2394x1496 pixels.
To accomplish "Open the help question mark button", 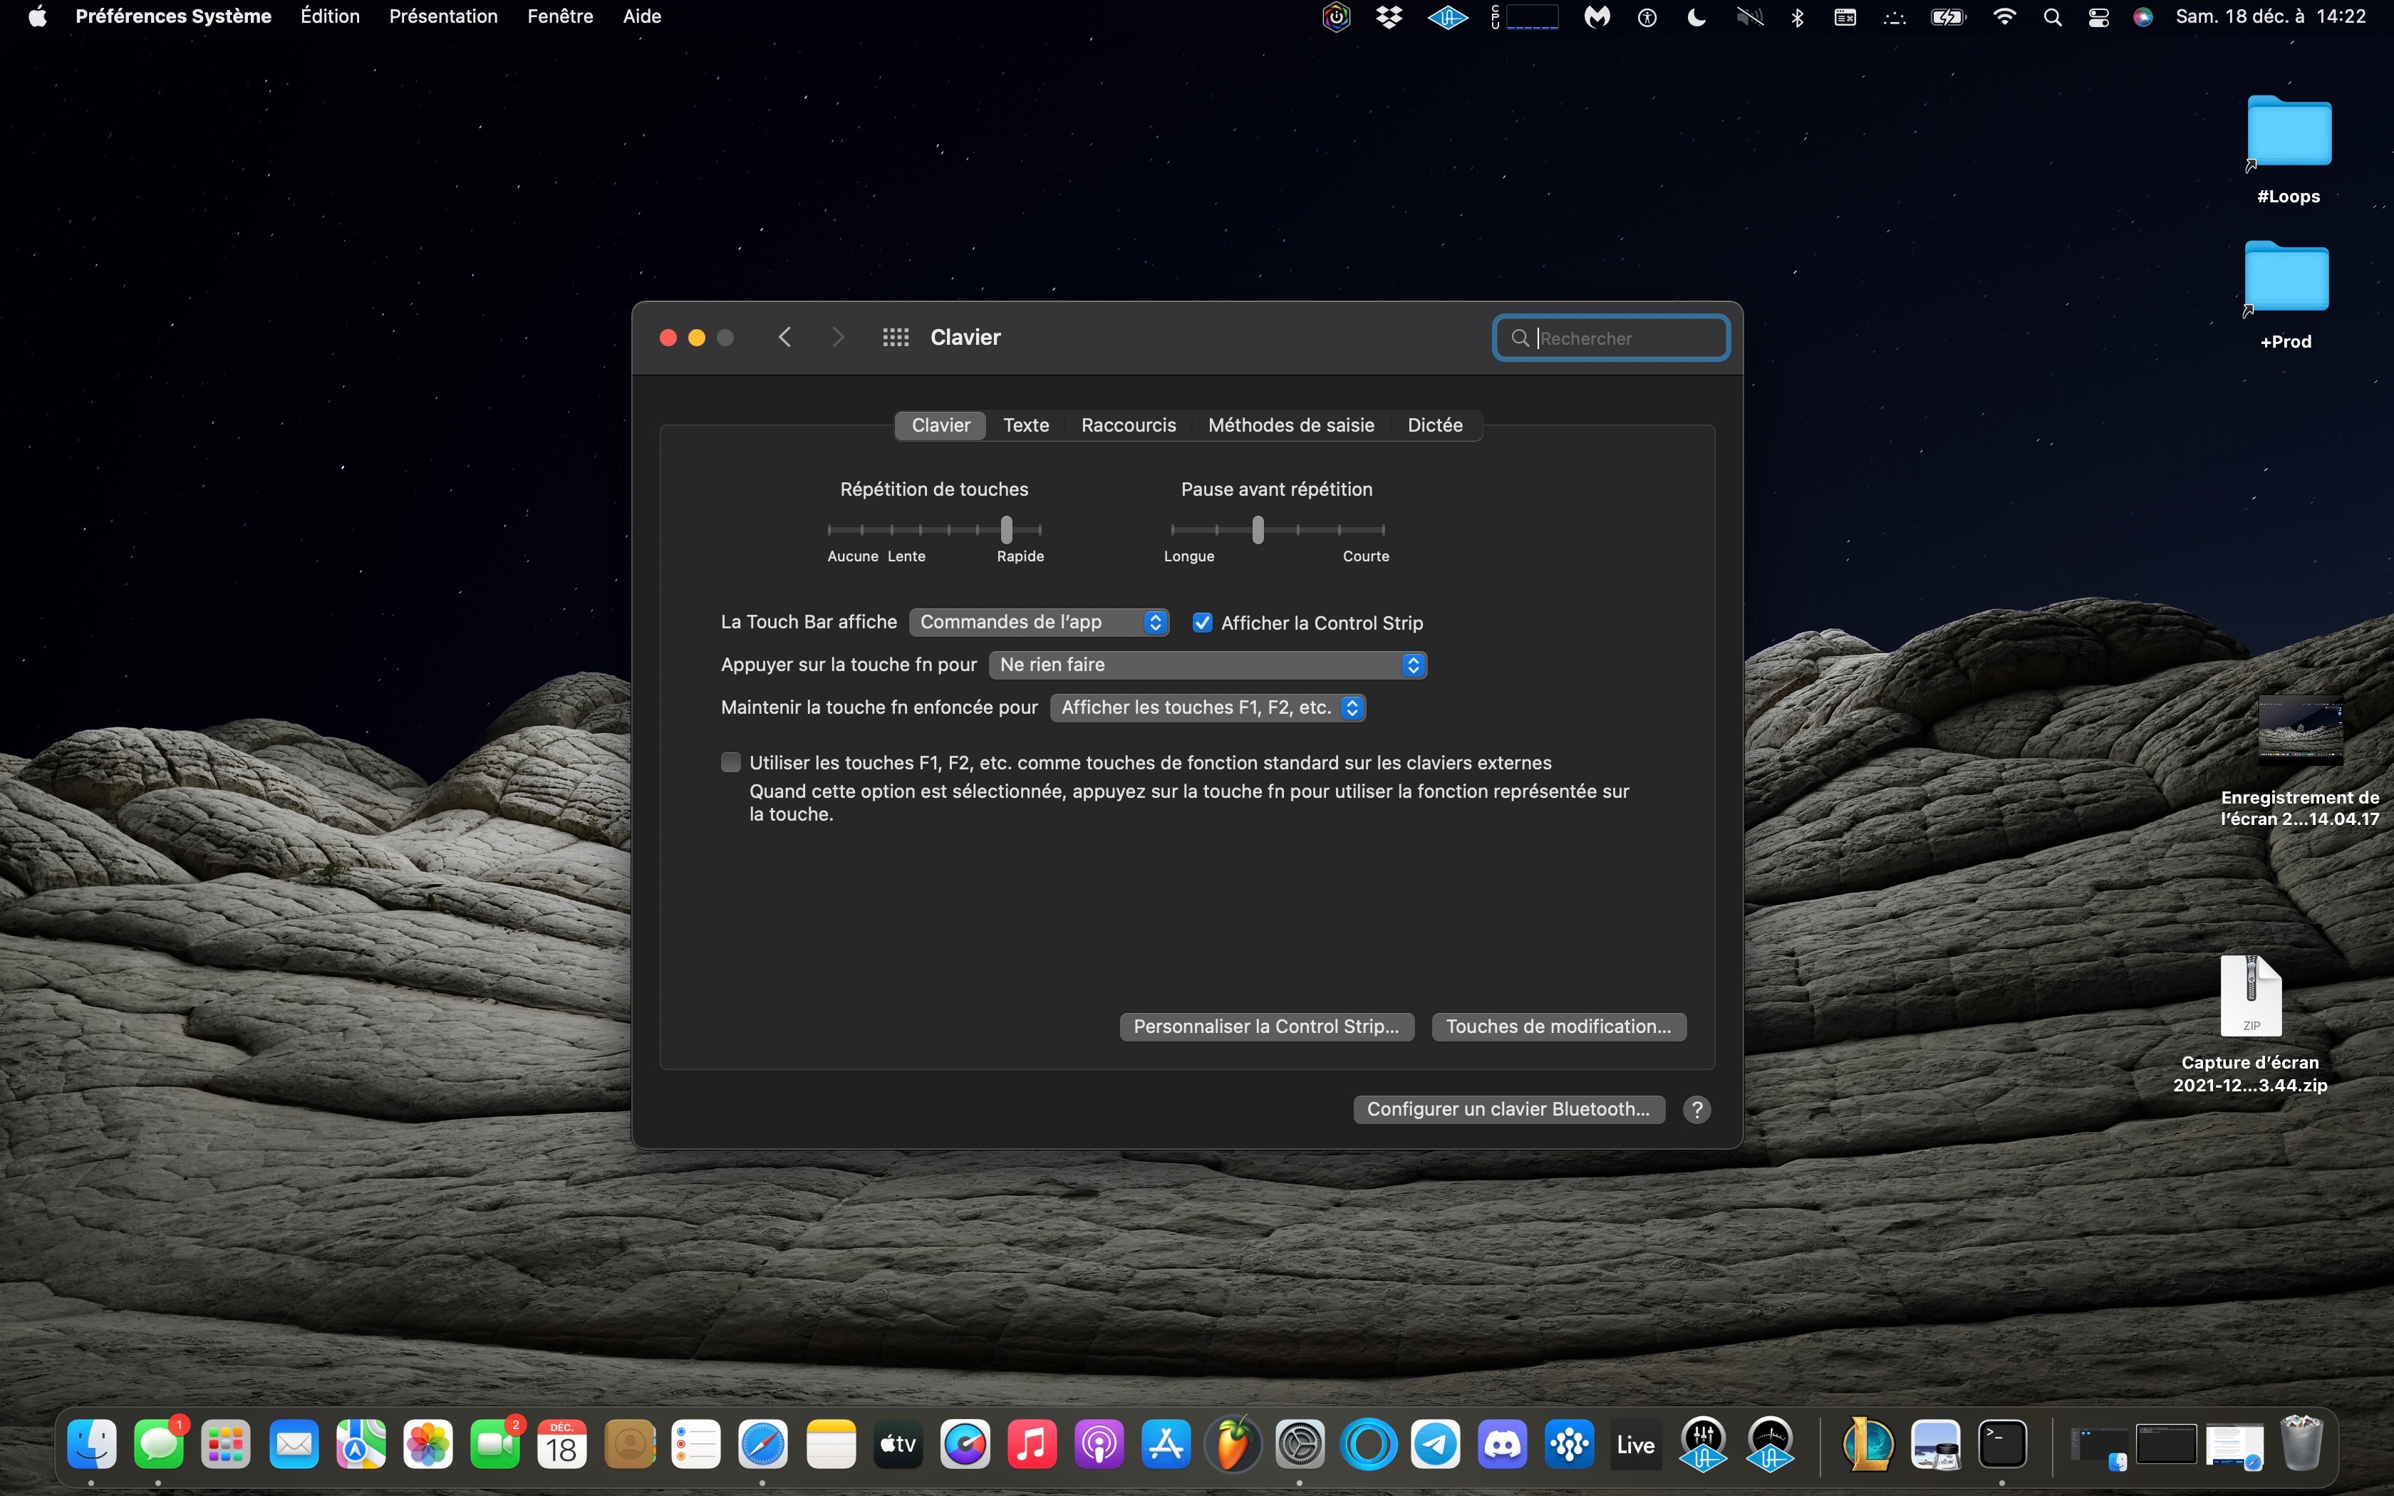I will [x=1696, y=1109].
